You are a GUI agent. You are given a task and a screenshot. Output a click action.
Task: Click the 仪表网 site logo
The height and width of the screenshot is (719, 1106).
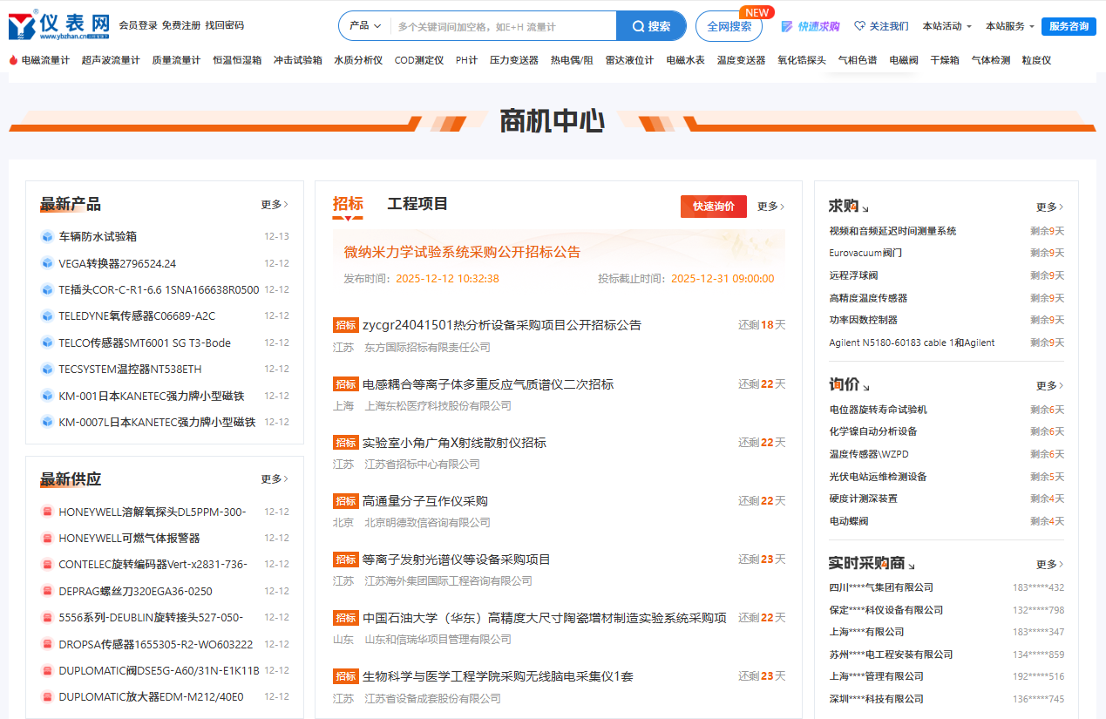coord(59,25)
